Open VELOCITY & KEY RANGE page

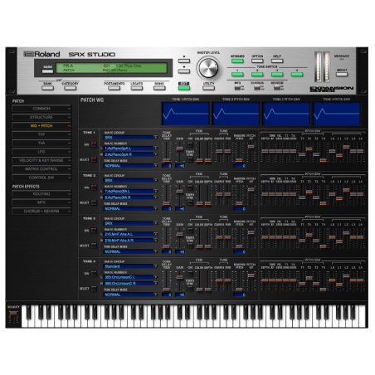tap(41, 160)
